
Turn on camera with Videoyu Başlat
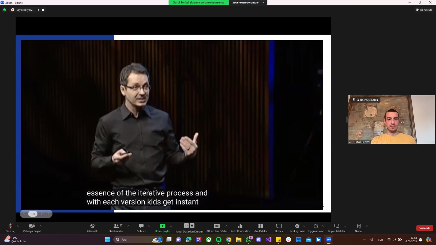(x=32, y=226)
